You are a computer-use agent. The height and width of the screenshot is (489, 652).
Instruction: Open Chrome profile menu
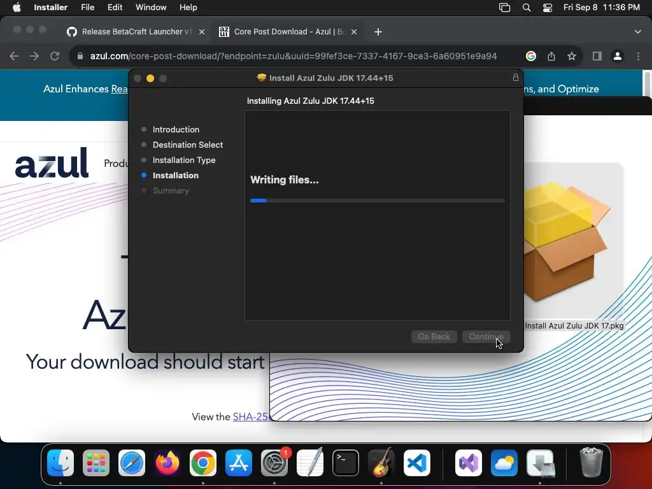pyautogui.click(x=618, y=56)
